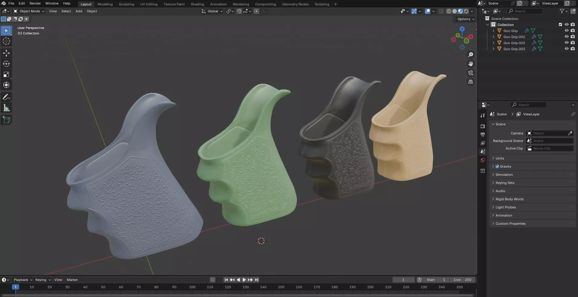Screen dimensions: 578x297
Task: Select the Annotate tool
Action: [6, 97]
